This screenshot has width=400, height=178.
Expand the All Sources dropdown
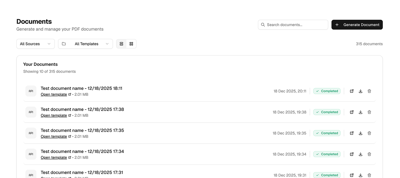(x=35, y=44)
